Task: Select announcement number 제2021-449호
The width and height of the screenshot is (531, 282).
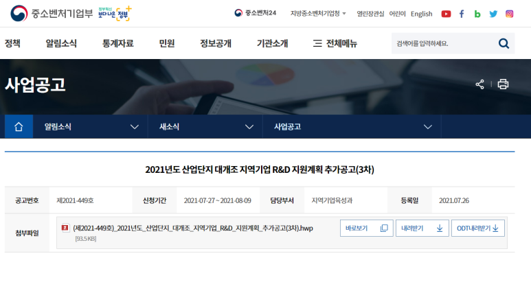Action: [75, 200]
